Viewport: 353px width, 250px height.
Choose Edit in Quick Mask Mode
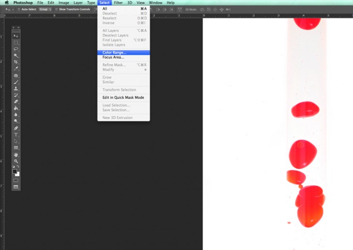pyautogui.click(x=124, y=98)
